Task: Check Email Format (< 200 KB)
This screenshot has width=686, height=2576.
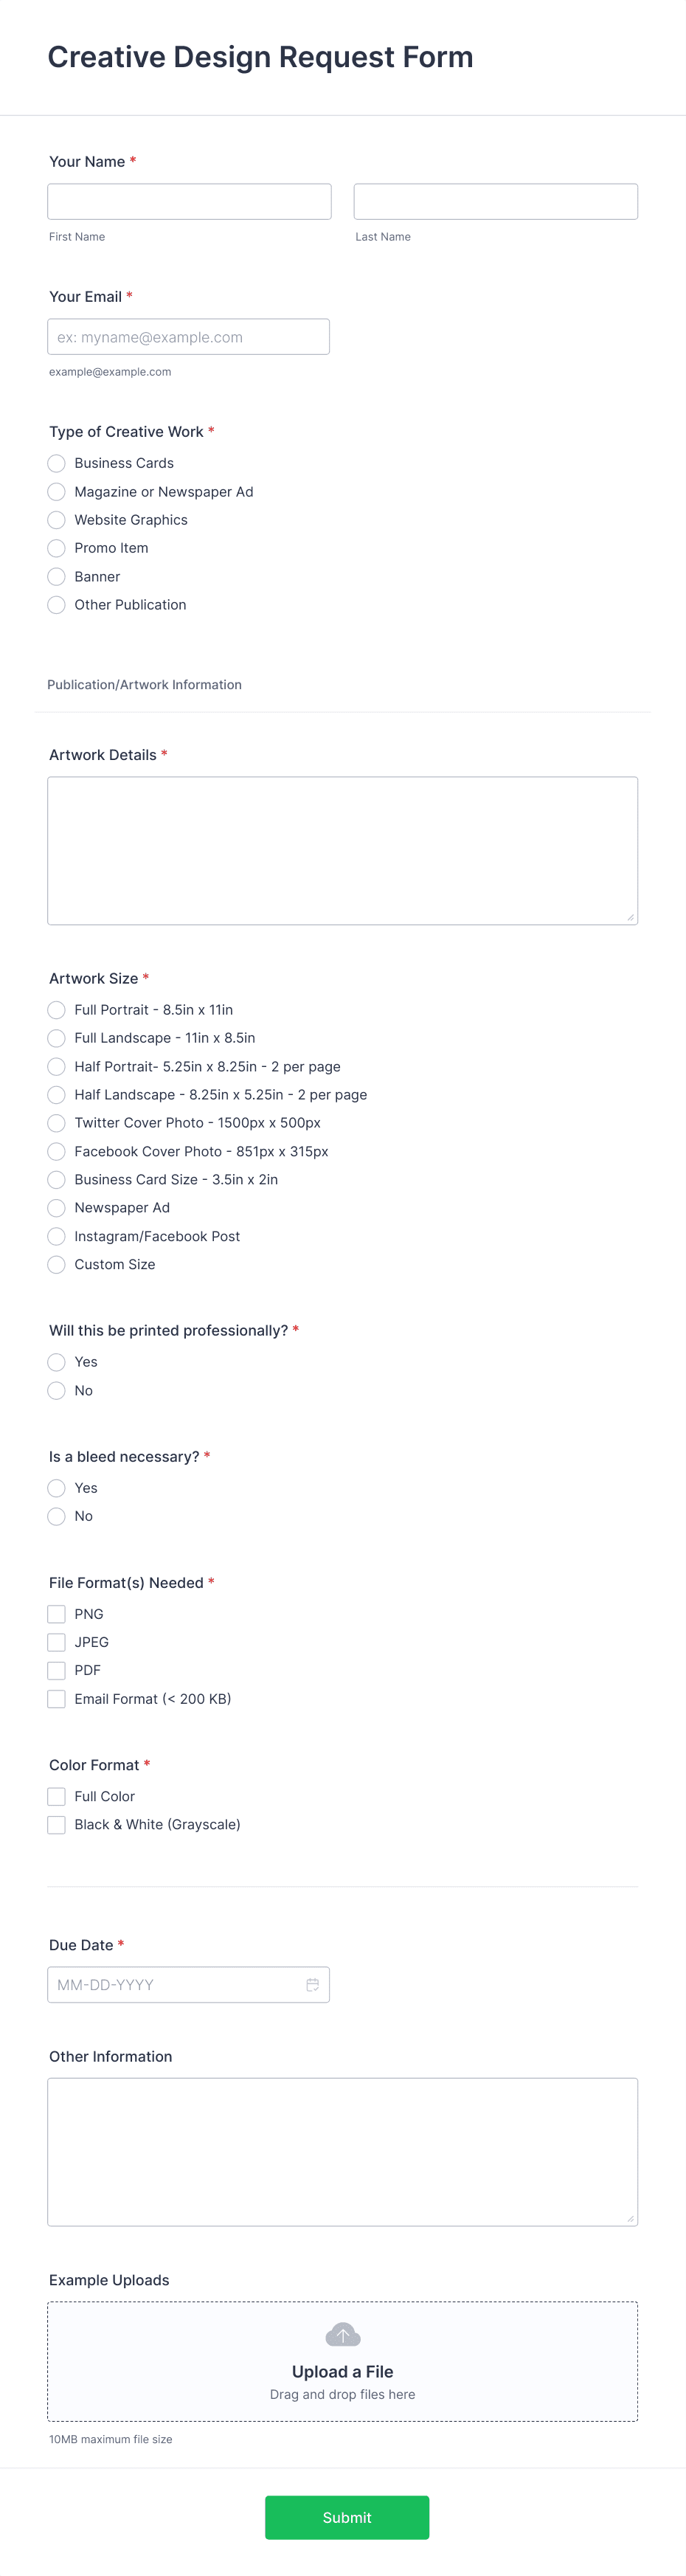Action: pos(56,1698)
